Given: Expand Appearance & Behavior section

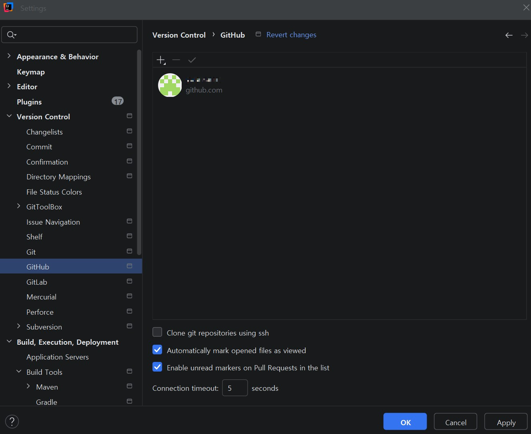Looking at the screenshot, I should pyautogui.click(x=9, y=56).
